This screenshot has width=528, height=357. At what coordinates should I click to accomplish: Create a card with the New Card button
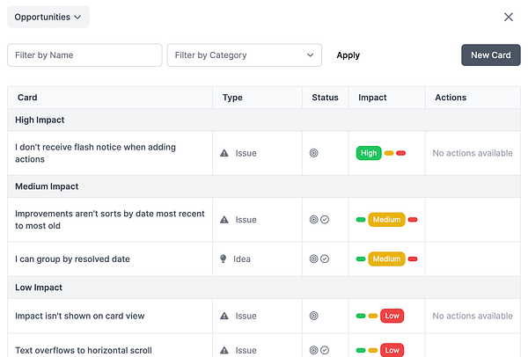[490, 55]
